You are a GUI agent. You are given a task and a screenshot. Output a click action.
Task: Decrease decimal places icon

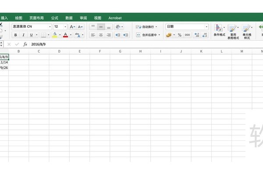tap(205, 35)
